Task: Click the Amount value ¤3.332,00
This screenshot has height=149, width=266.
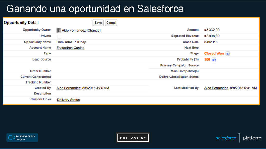Action: [212, 30]
